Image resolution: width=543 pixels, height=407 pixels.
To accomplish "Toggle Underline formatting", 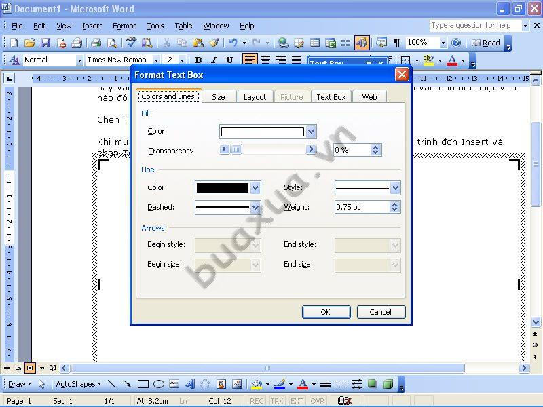I will [229, 60].
